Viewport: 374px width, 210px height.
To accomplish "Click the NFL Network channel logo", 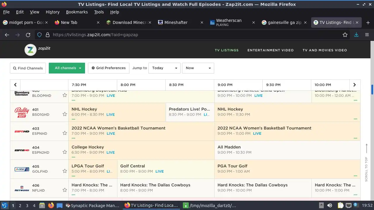I will tap(22, 188).
